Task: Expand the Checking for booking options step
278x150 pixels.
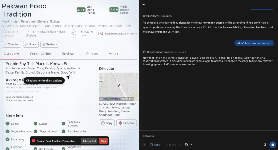Action: click(165, 52)
